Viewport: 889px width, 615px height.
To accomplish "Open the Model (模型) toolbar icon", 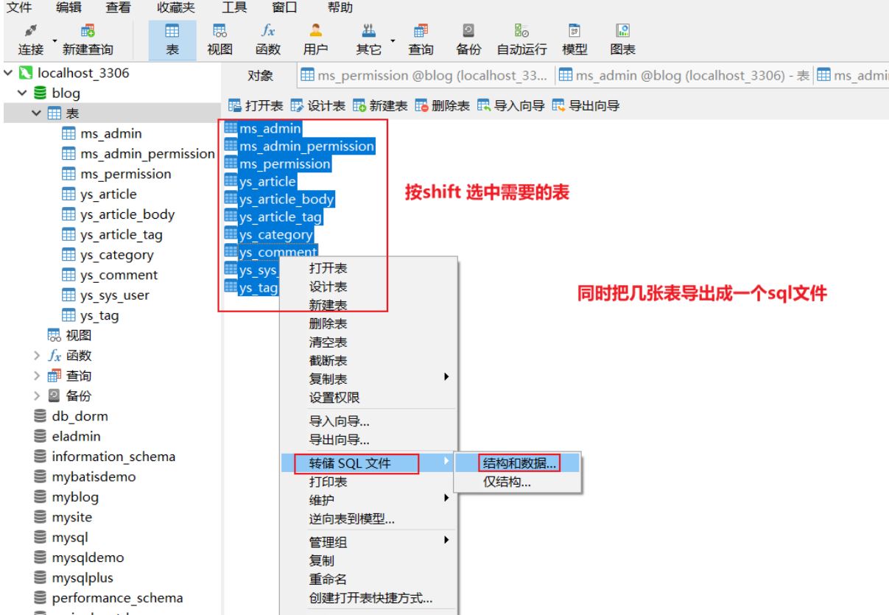I will [x=574, y=32].
